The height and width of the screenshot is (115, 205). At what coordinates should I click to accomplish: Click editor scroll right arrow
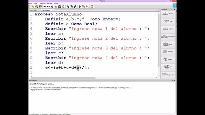click(x=157, y=78)
